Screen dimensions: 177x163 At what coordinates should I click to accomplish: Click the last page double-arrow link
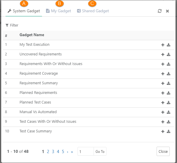tap(72, 152)
